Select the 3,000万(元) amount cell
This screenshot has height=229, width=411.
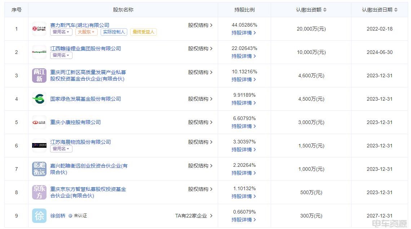(x=311, y=122)
